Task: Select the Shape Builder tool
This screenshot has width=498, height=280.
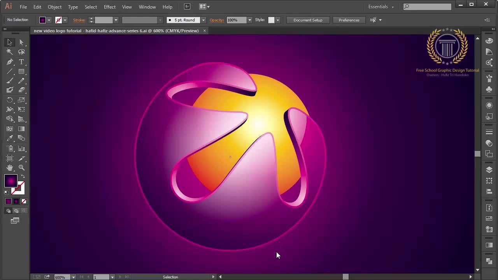Action: click(x=10, y=119)
